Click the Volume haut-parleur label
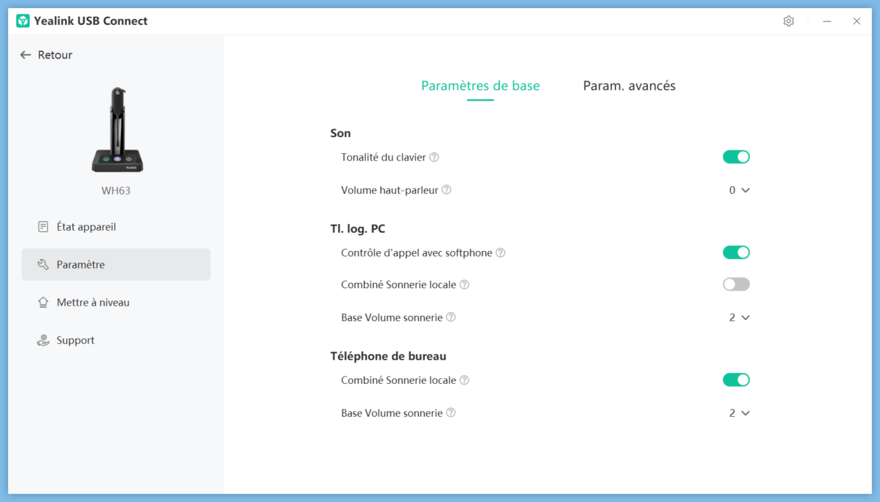This screenshot has width=880, height=502. click(389, 190)
